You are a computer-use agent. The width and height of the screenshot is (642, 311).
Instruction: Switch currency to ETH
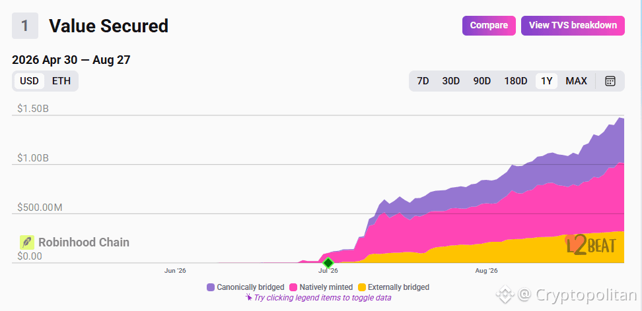pyautogui.click(x=61, y=81)
